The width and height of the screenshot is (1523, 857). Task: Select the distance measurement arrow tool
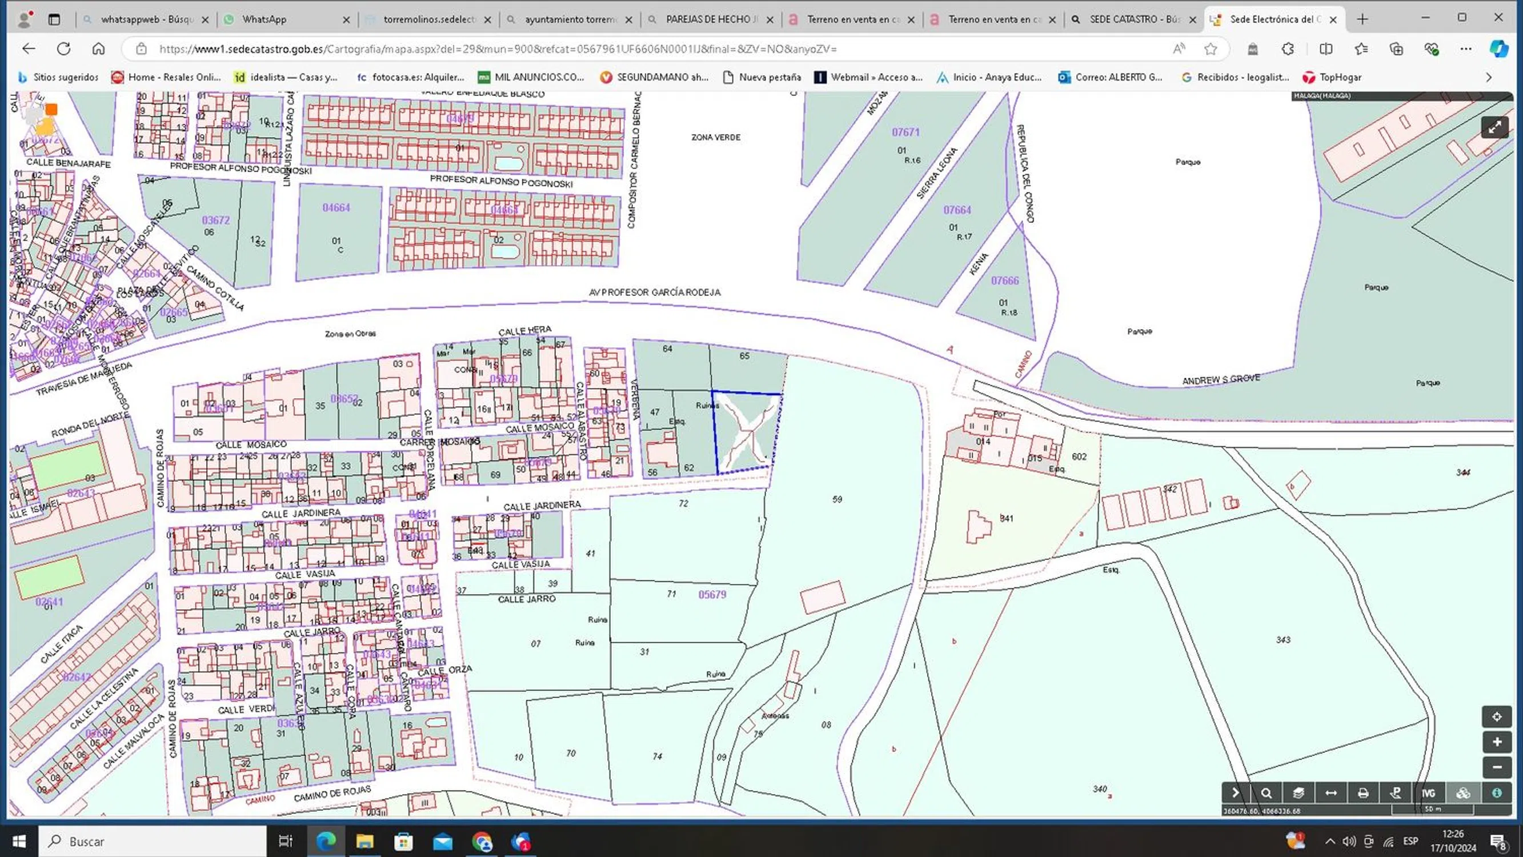1331,793
